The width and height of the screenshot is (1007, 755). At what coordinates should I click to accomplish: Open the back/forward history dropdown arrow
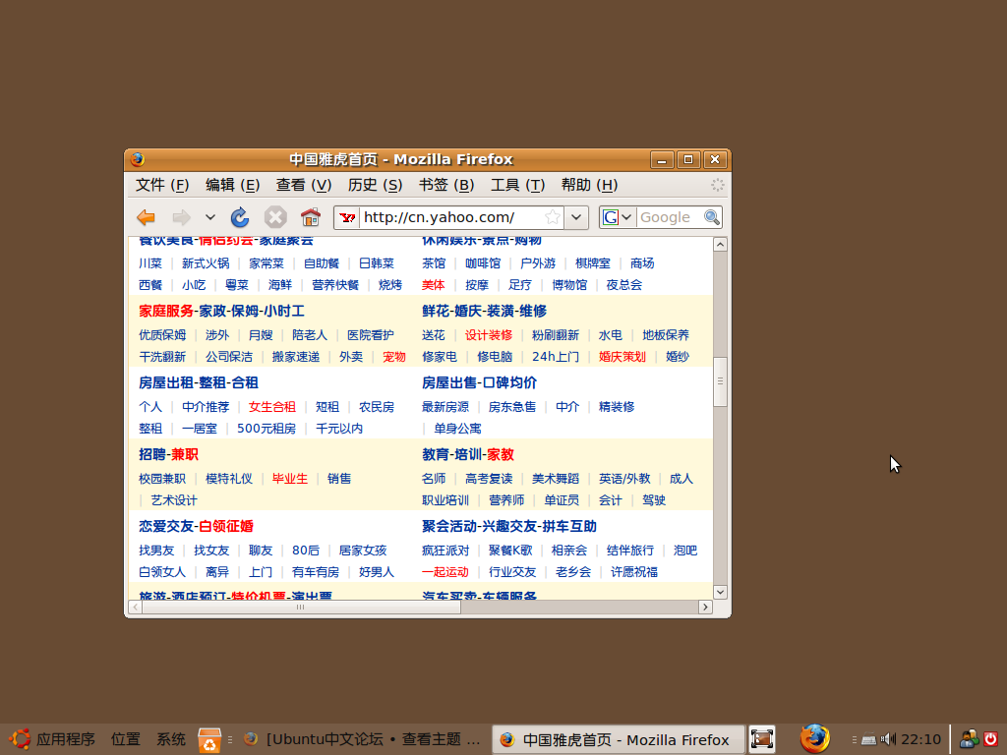click(210, 217)
